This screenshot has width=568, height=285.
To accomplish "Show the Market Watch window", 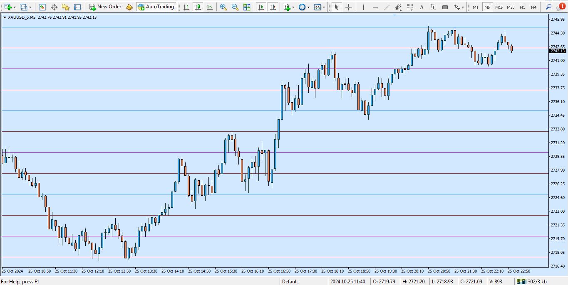I will click(x=42, y=7).
